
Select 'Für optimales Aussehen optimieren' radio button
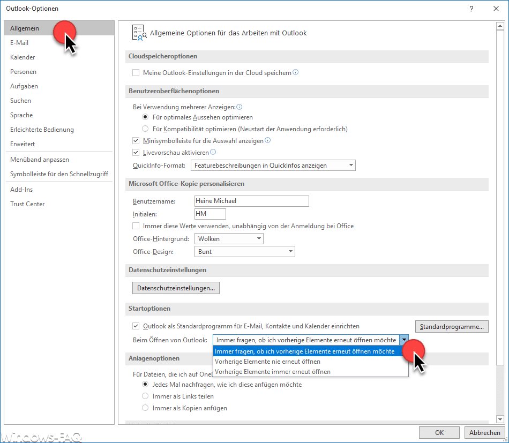[145, 117]
